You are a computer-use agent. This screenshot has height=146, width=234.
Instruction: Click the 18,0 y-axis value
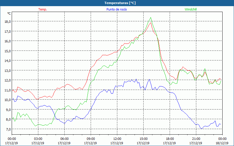point(8,21)
